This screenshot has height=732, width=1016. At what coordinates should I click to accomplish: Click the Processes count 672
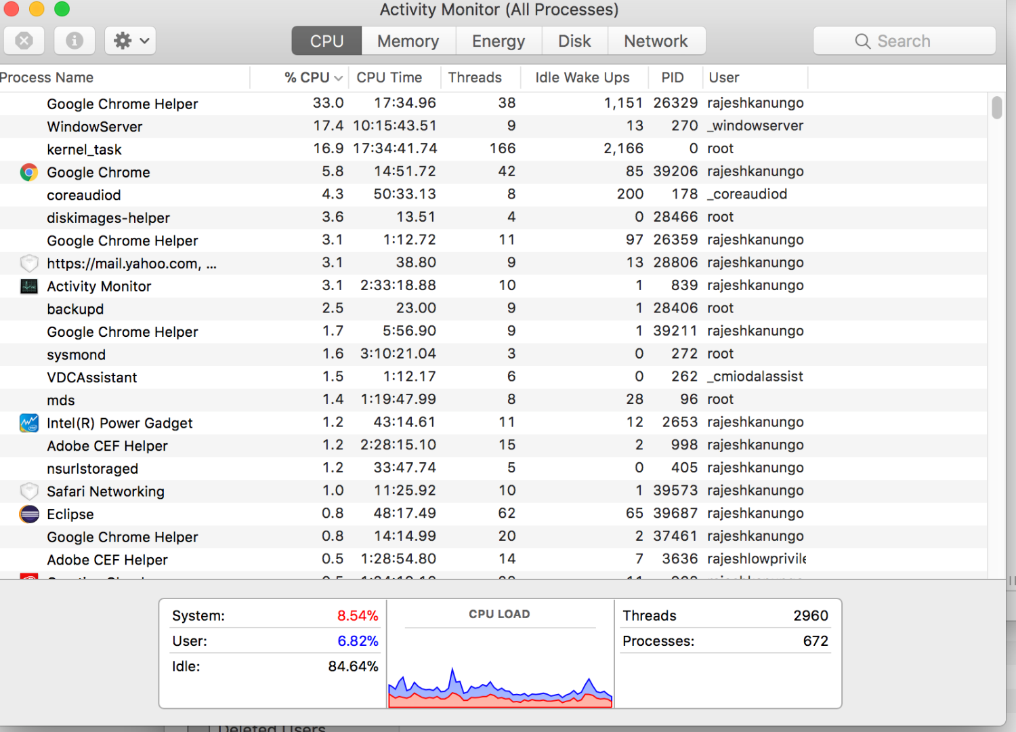(816, 640)
